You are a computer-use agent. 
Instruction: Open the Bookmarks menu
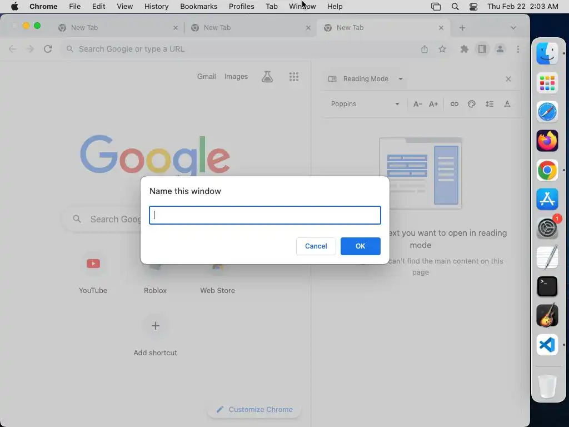198,7
